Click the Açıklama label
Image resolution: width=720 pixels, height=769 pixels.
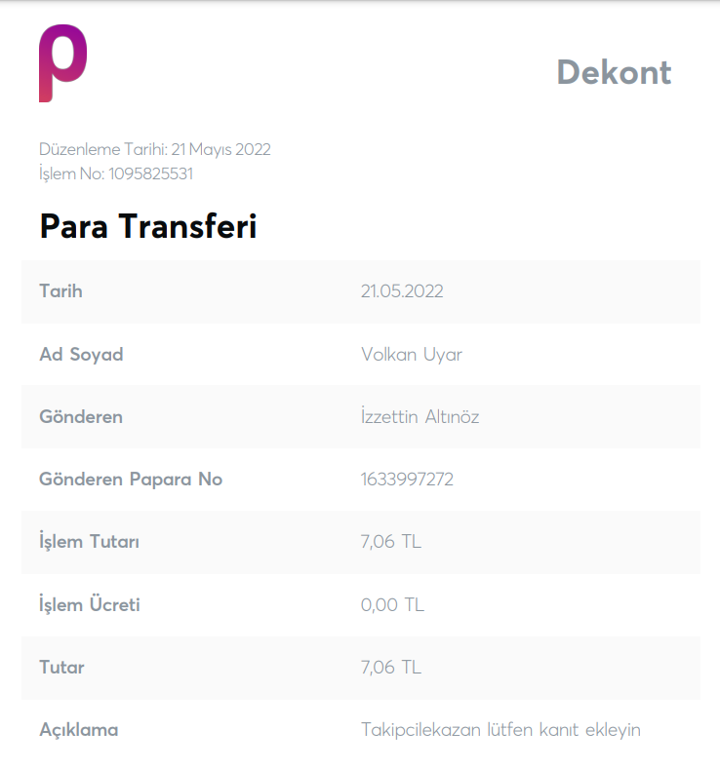click(78, 730)
